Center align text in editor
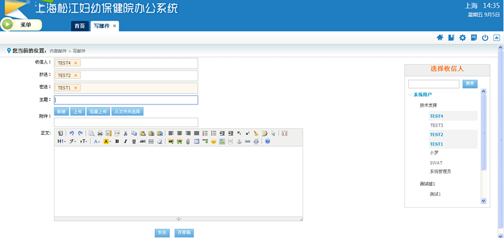Viewport: 504px width, 238px height. 180,133
